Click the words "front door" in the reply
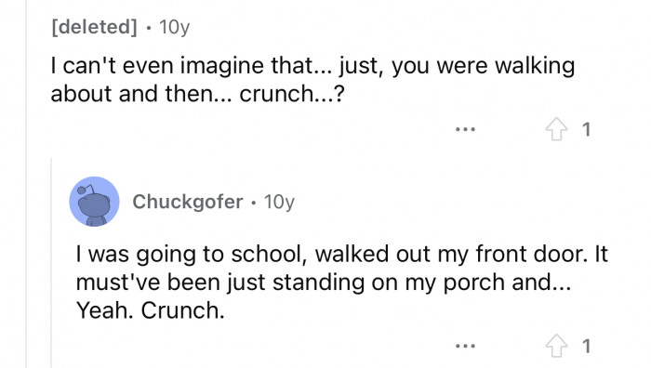651x368 pixels. click(x=531, y=254)
